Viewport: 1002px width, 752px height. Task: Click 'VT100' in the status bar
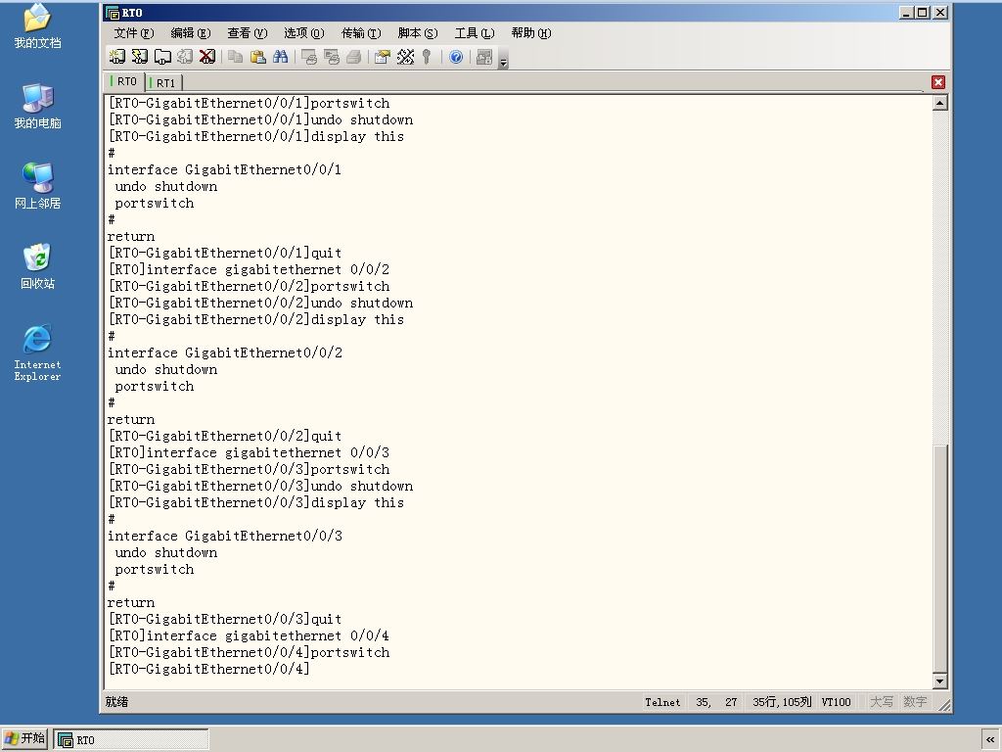click(x=836, y=702)
